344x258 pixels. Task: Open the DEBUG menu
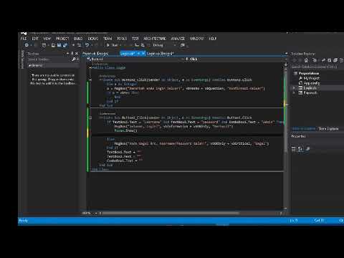click(x=93, y=39)
